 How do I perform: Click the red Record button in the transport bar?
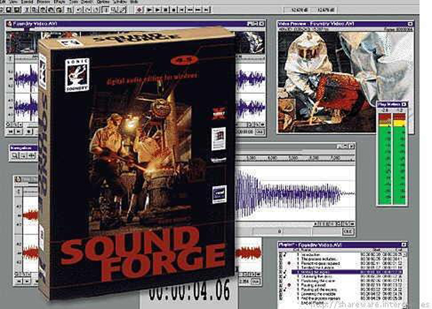(x=139, y=10)
